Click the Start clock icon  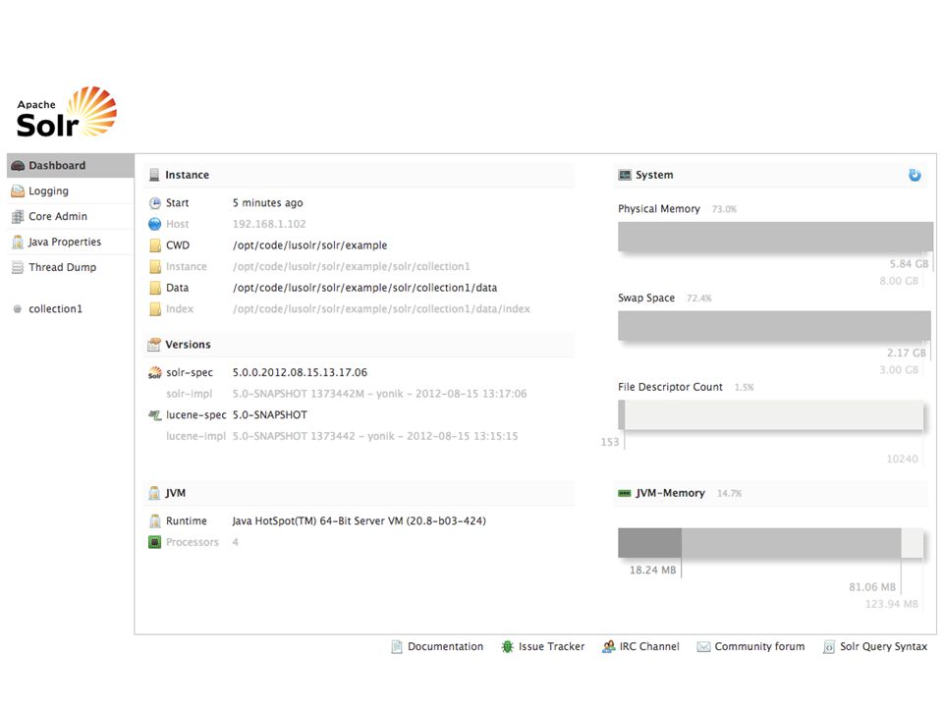click(154, 203)
